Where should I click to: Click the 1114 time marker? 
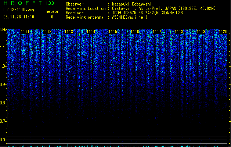pos(91,32)
